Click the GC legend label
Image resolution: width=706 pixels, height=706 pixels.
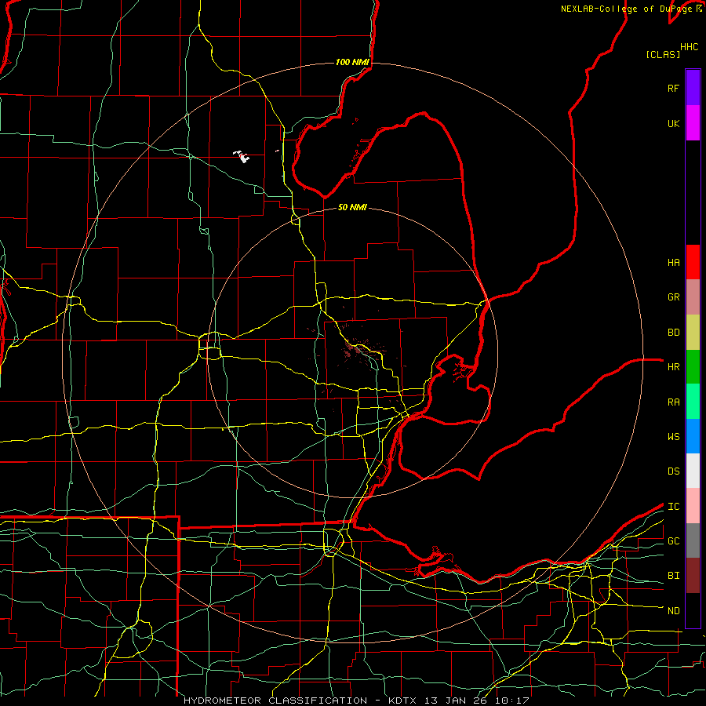click(674, 541)
